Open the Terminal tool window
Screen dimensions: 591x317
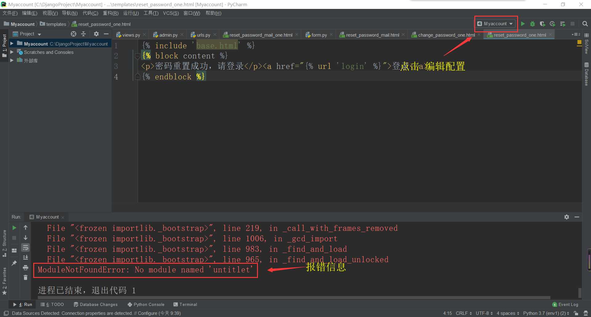click(185, 304)
